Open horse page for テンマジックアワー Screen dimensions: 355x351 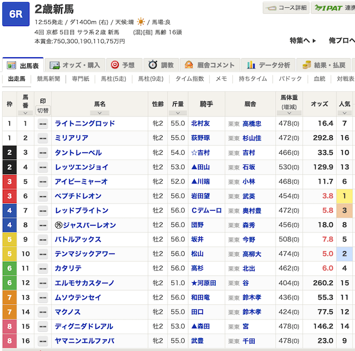tap(85, 254)
